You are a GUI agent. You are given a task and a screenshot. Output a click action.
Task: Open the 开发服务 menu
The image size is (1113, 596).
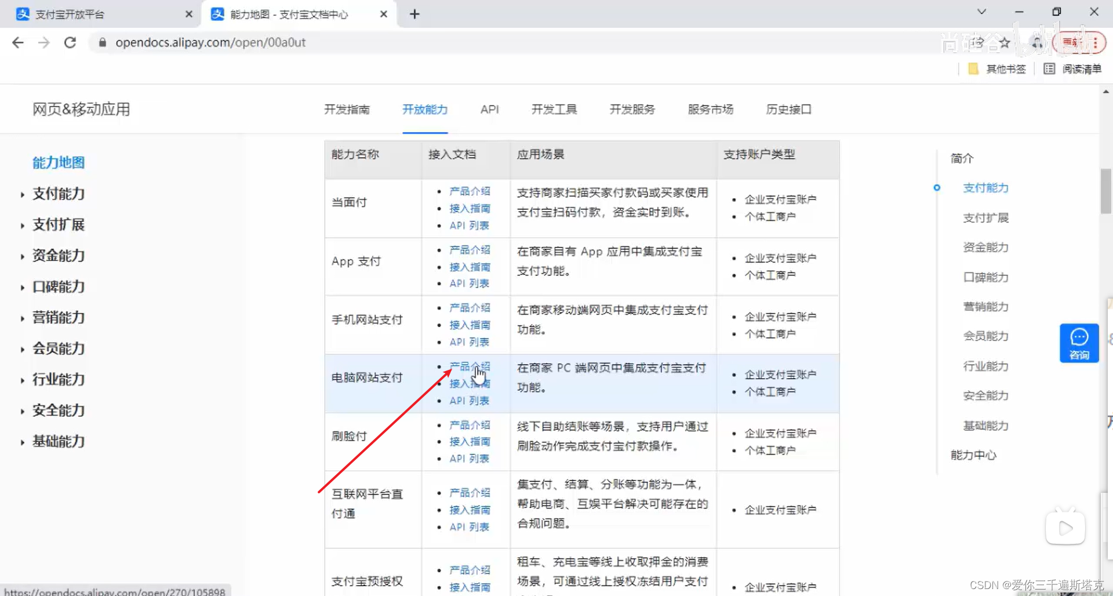click(x=632, y=109)
